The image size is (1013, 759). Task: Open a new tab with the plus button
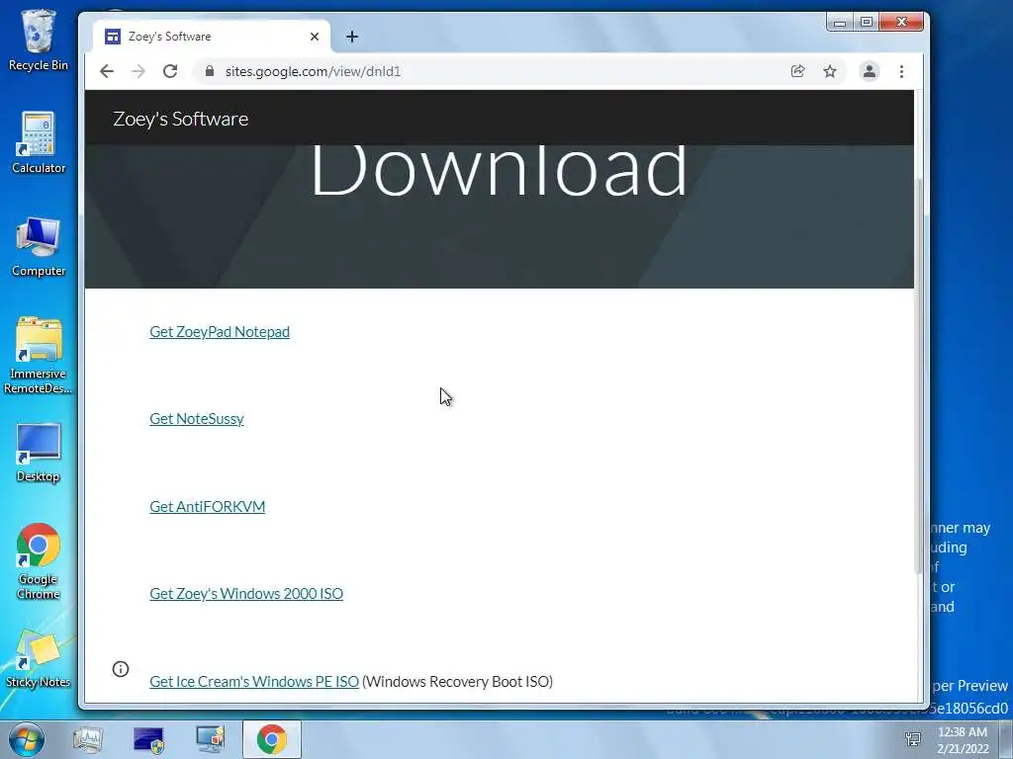[x=352, y=37]
